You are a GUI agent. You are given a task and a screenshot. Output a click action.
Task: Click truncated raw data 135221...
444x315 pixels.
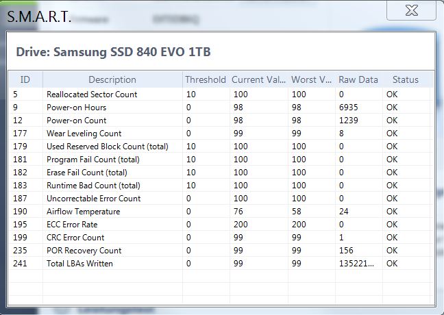pyautogui.click(x=356, y=264)
